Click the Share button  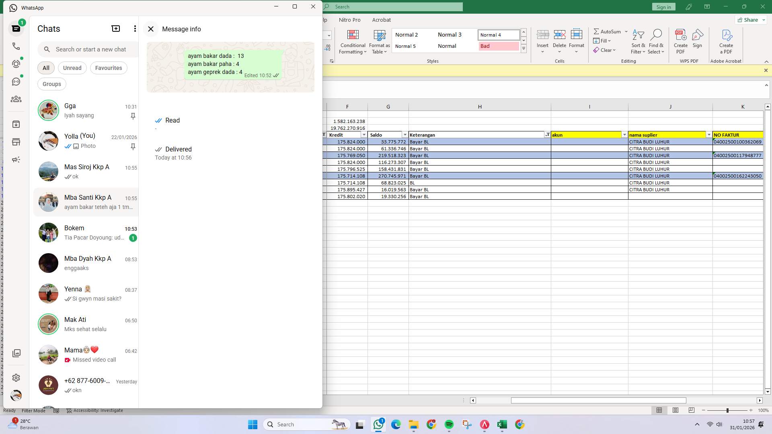coord(749,20)
